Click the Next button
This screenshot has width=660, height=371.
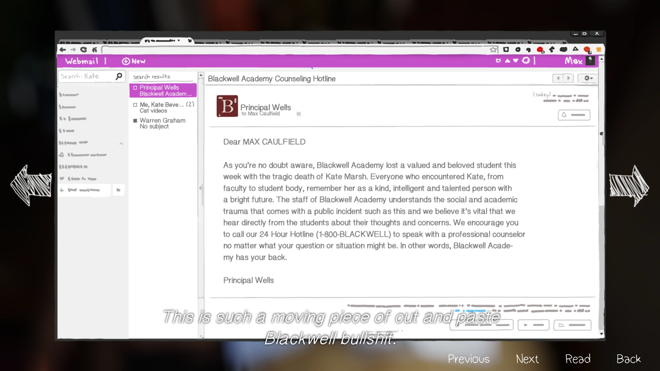coord(527,359)
